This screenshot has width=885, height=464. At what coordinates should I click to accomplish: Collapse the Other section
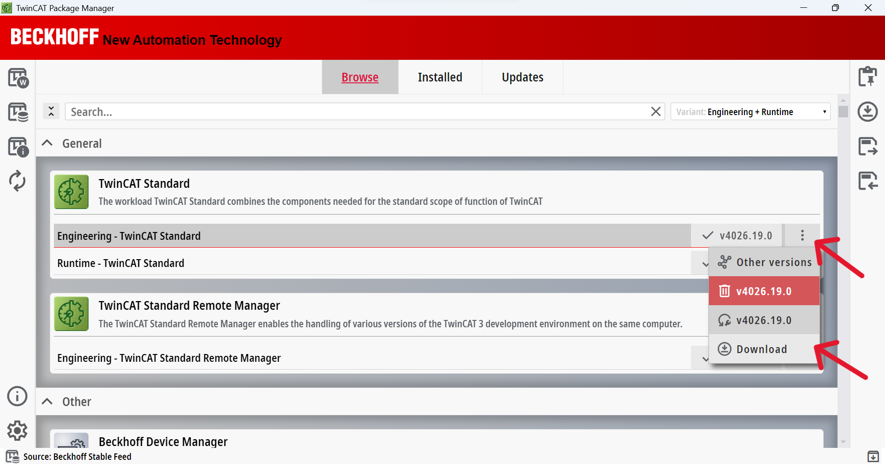pyautogui.click(x=47, y=401)
